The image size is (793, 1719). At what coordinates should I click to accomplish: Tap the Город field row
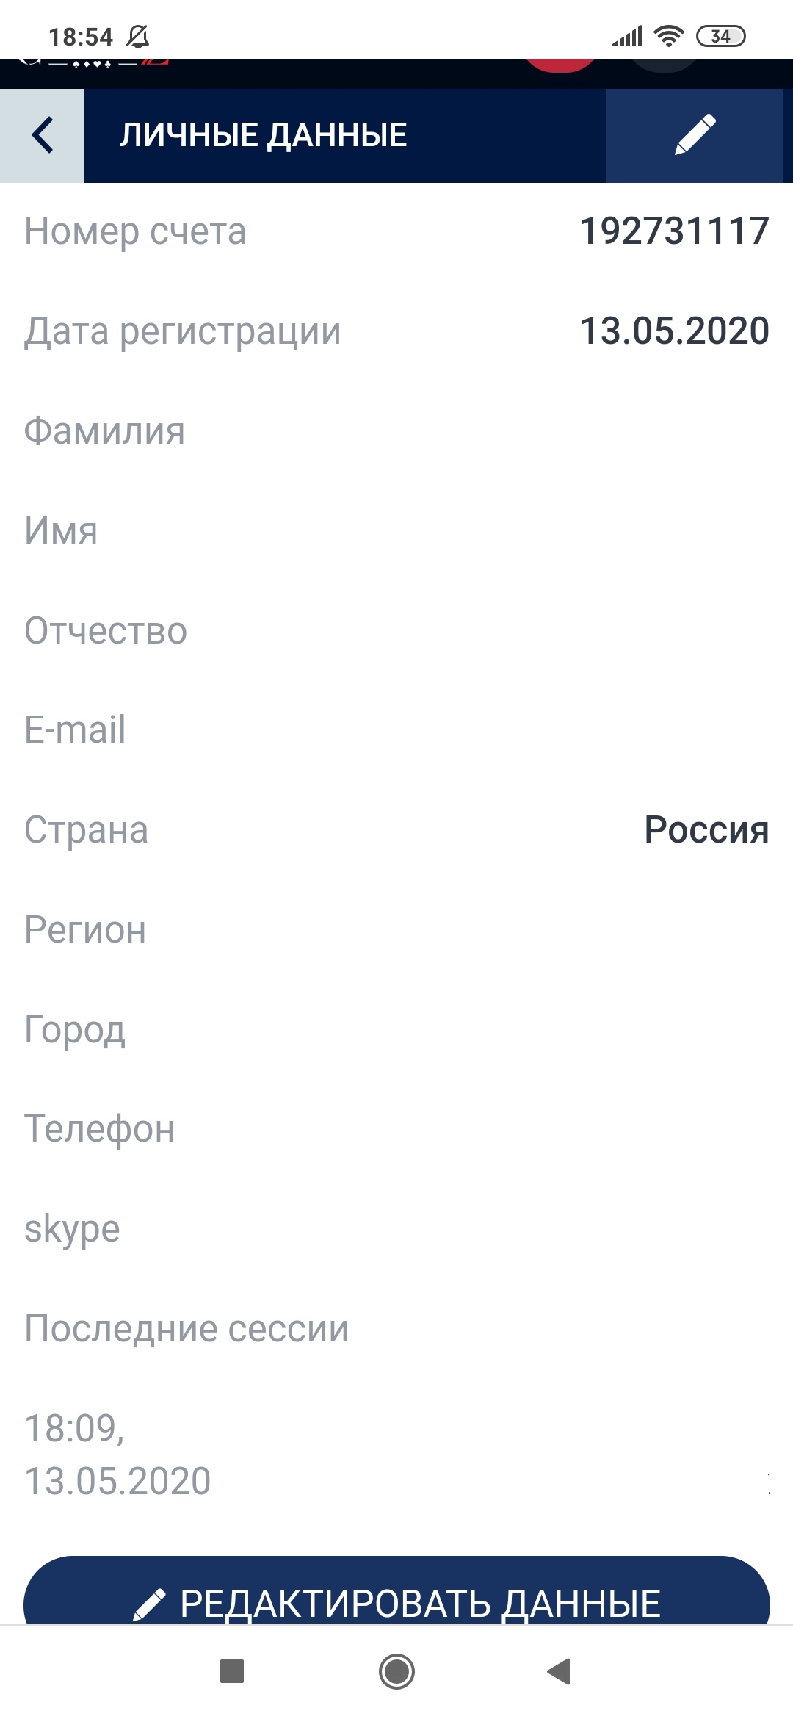click(x=396, y=1030)
